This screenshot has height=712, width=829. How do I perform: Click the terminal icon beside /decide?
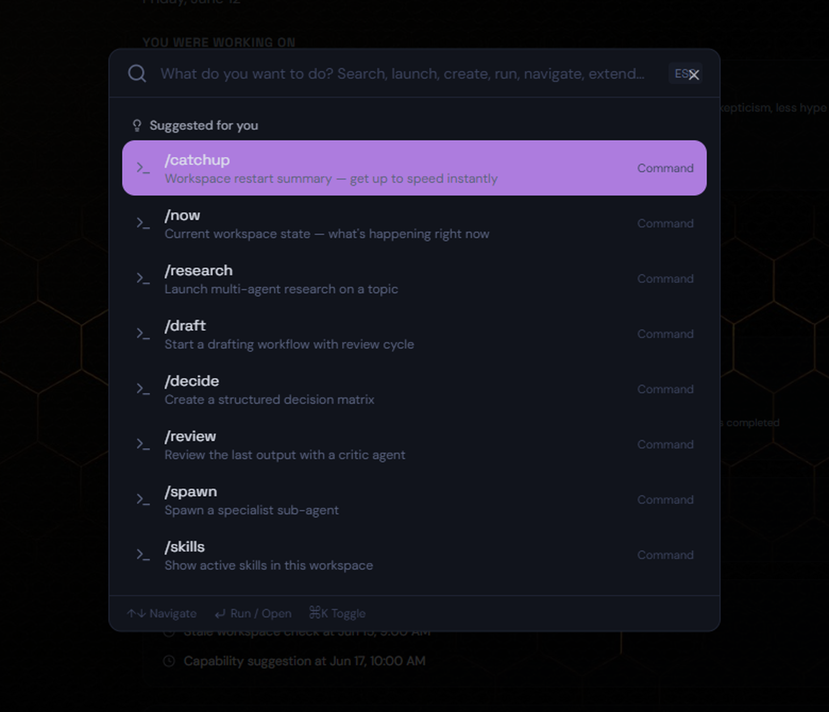tap(143, 389)
